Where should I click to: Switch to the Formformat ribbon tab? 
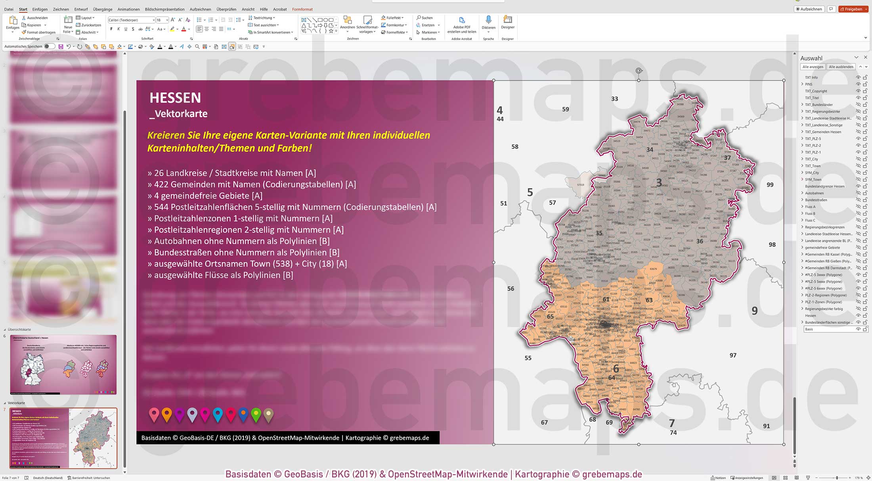click(x=302, y=9)
